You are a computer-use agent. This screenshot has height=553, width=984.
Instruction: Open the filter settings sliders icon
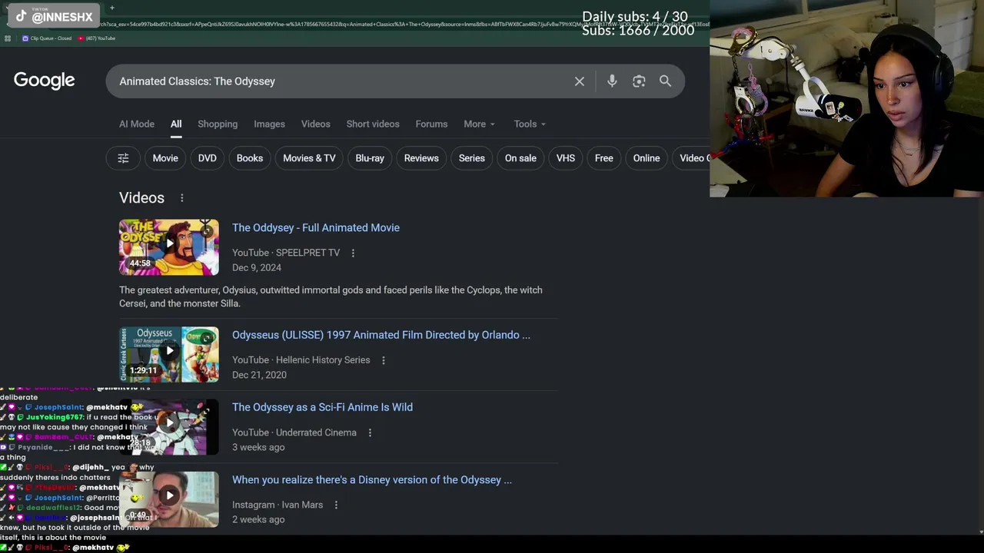123,158
